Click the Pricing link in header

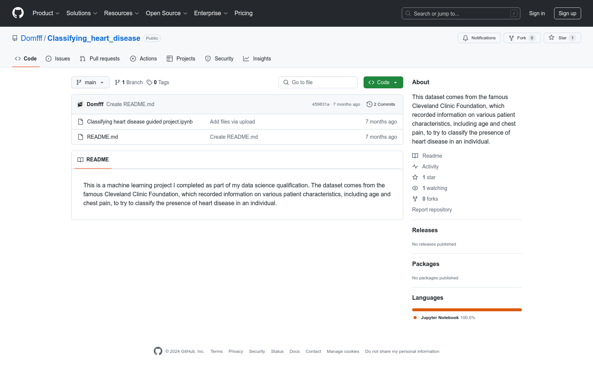[244, 13]
